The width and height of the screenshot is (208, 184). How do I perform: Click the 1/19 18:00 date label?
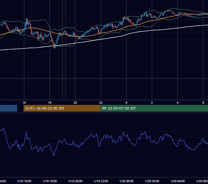click(50, 181)
